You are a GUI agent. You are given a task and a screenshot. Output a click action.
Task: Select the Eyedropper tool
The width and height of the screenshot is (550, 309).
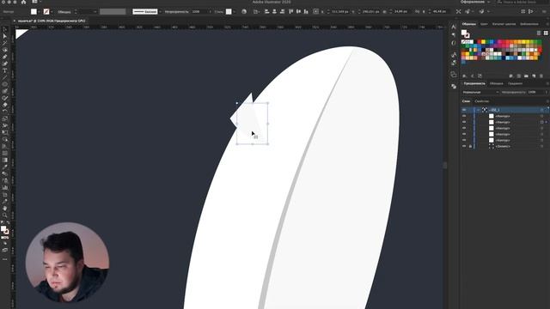(x=4, y=167)
